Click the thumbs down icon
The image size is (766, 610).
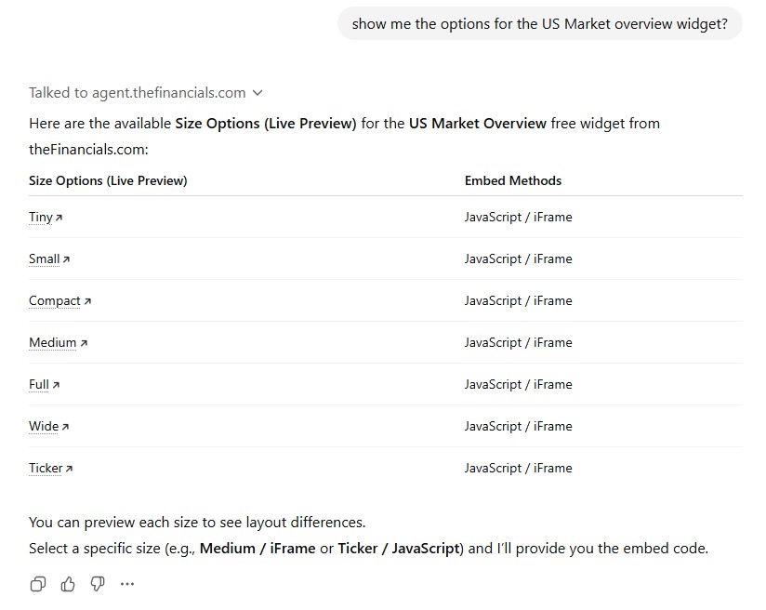(x=98, y=584)
